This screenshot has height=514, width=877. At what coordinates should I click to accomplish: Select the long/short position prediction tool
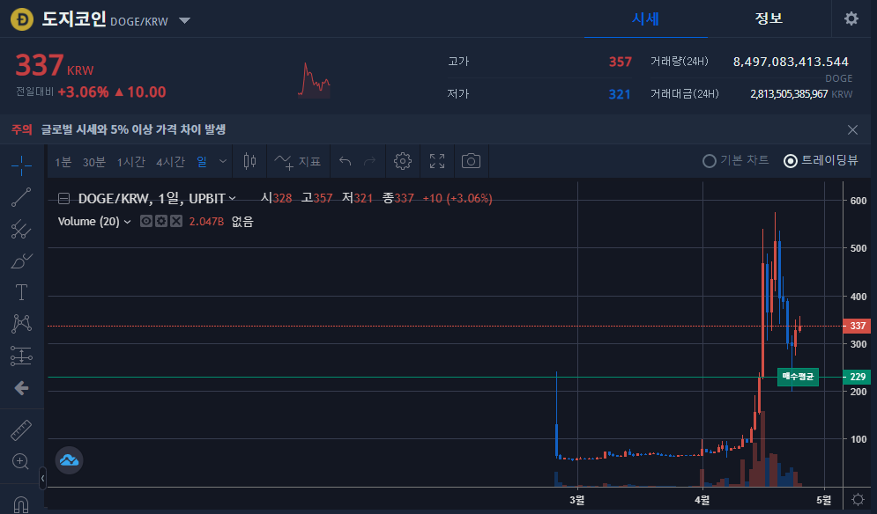21,356
